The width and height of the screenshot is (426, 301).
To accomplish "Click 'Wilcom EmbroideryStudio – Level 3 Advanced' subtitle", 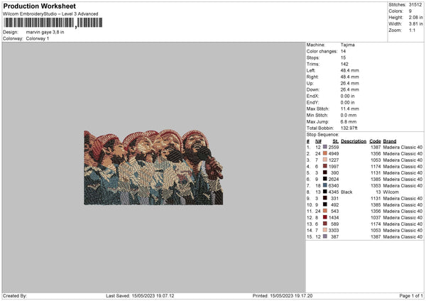I will coord(50,14).
